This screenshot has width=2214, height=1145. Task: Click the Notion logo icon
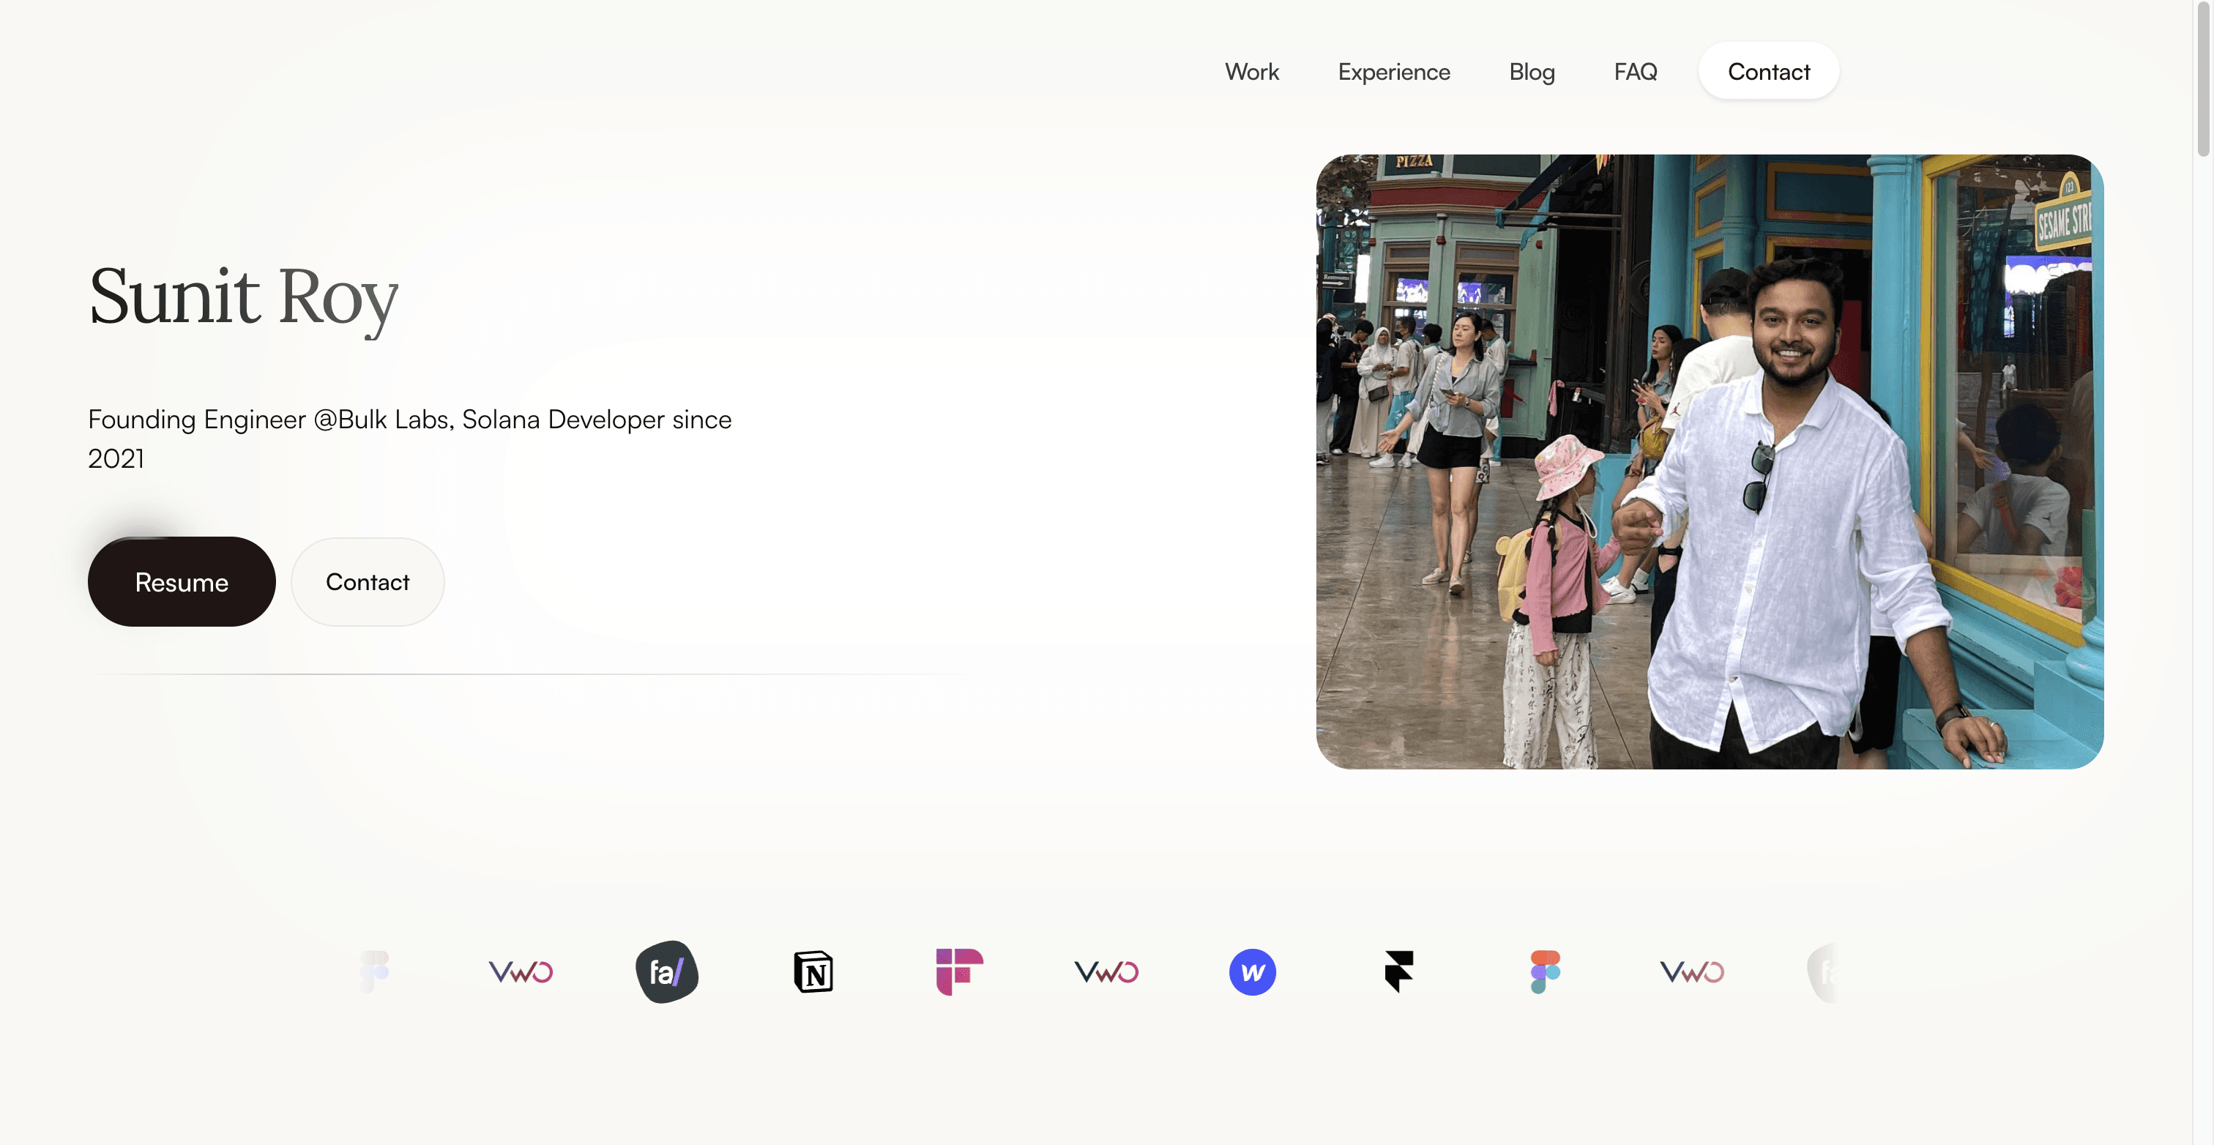(x=813, y=972)
